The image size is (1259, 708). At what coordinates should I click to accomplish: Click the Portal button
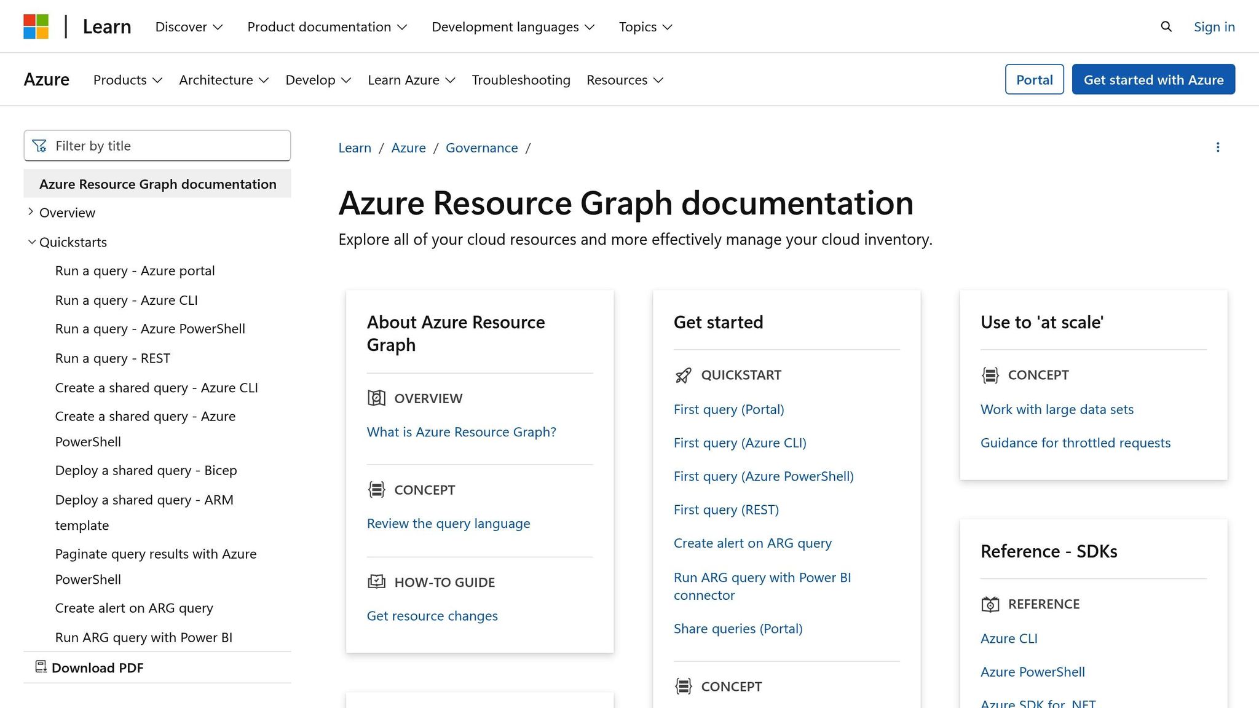(1034, 79)
